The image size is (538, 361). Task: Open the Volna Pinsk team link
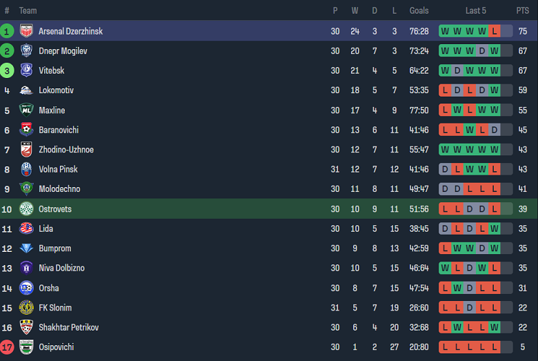coord(58,169)
